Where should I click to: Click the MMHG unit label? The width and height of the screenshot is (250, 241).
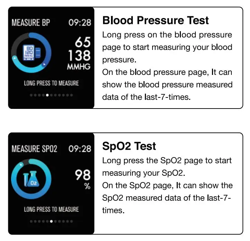pyautogui.click(x=79, y=67)
